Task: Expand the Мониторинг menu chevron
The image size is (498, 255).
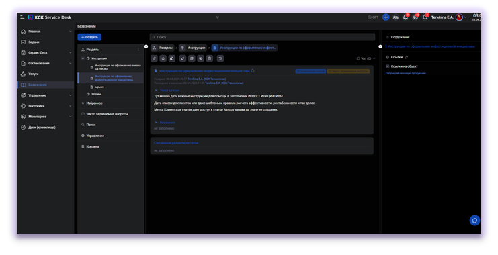Action: 70,117
